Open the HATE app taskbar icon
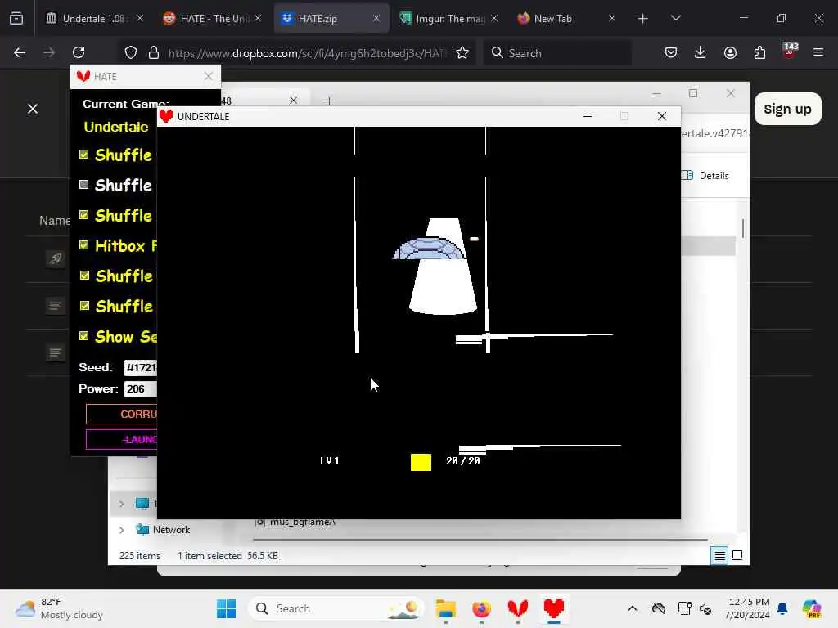838x628 pixels. pyautogui.click(x=518, y=608)
